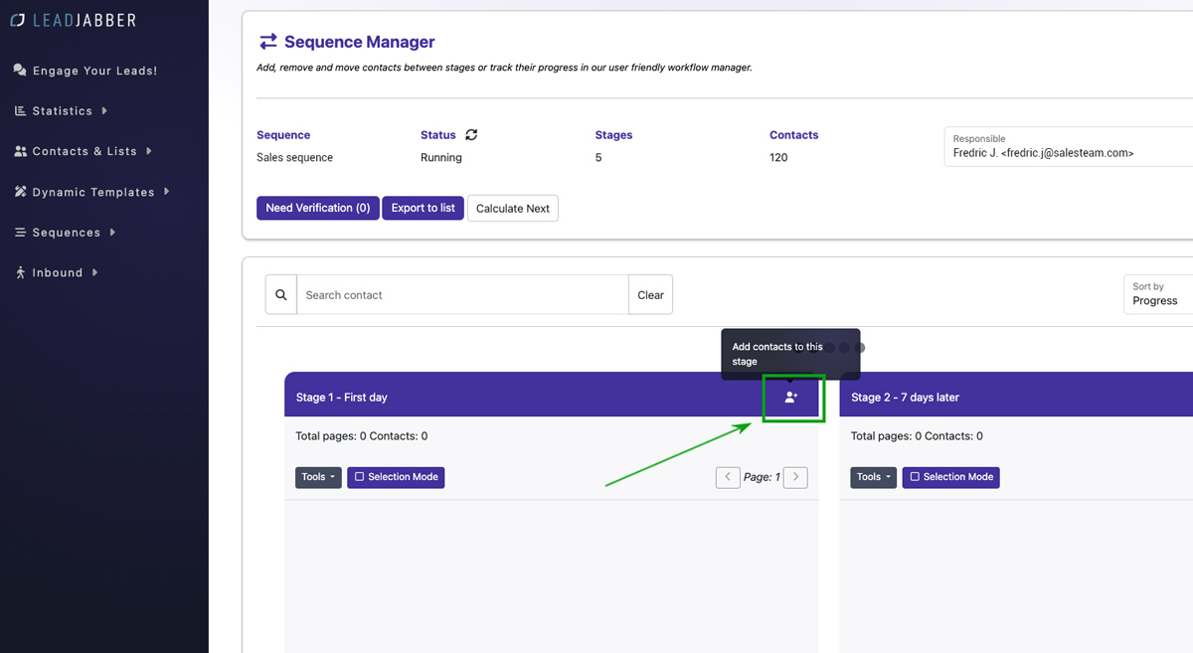The height and width of the screenshot is (653, 1193).
Task: Toggle Selection Mode in Stage 2
Action: point(951,477)
